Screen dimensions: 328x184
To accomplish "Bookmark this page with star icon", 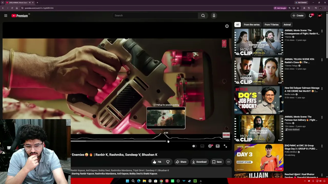I will (298, 8).
